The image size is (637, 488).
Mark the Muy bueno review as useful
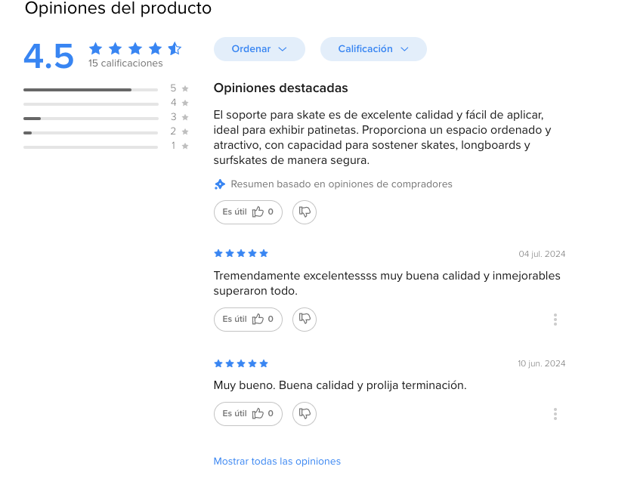[x=248, y=414]
